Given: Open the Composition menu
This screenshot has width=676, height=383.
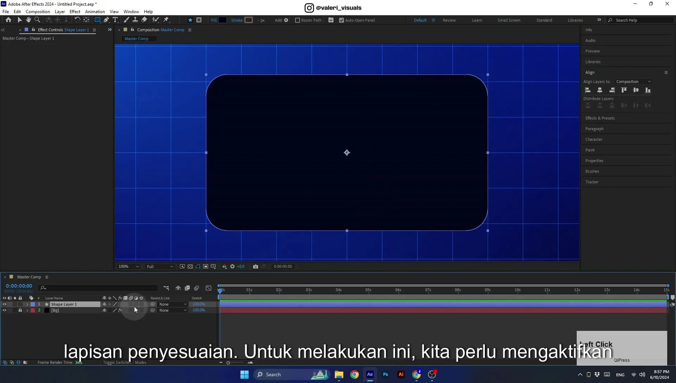Looking at the screenshot, I should 38,12.
